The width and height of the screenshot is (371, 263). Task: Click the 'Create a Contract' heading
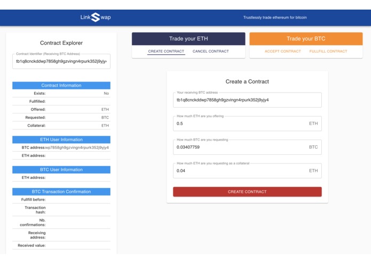click(x=247, y=81)
